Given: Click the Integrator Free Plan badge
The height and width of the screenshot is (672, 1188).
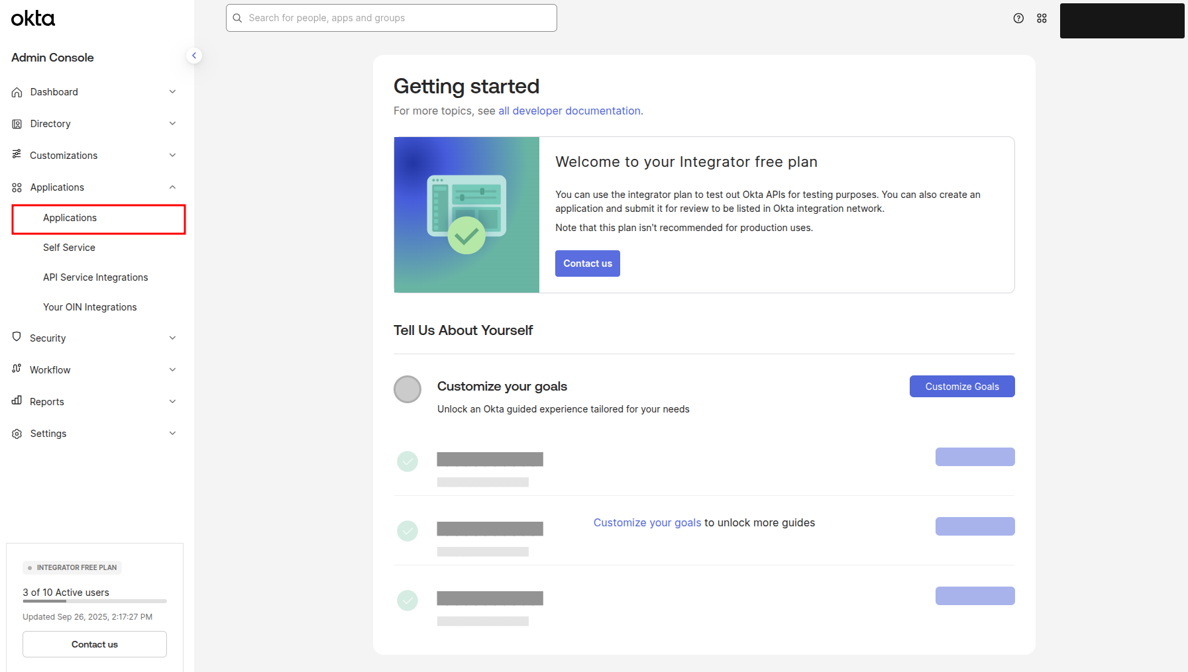Looking at the screenshot, I should click(72, 567).
